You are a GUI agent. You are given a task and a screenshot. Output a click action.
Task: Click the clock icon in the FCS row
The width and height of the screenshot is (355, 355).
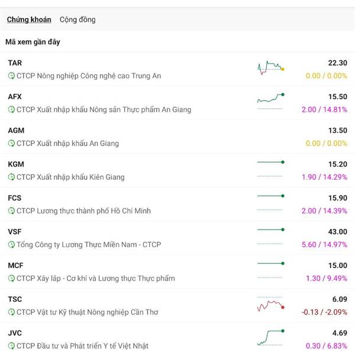click(x=11, y=211)
